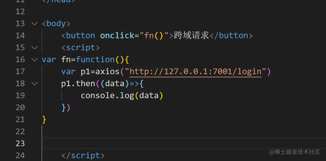Click the function keyword on line 16

click(x=95, y=59)
